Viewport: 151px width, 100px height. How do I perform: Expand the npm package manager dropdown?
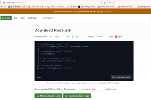[121, 37]
